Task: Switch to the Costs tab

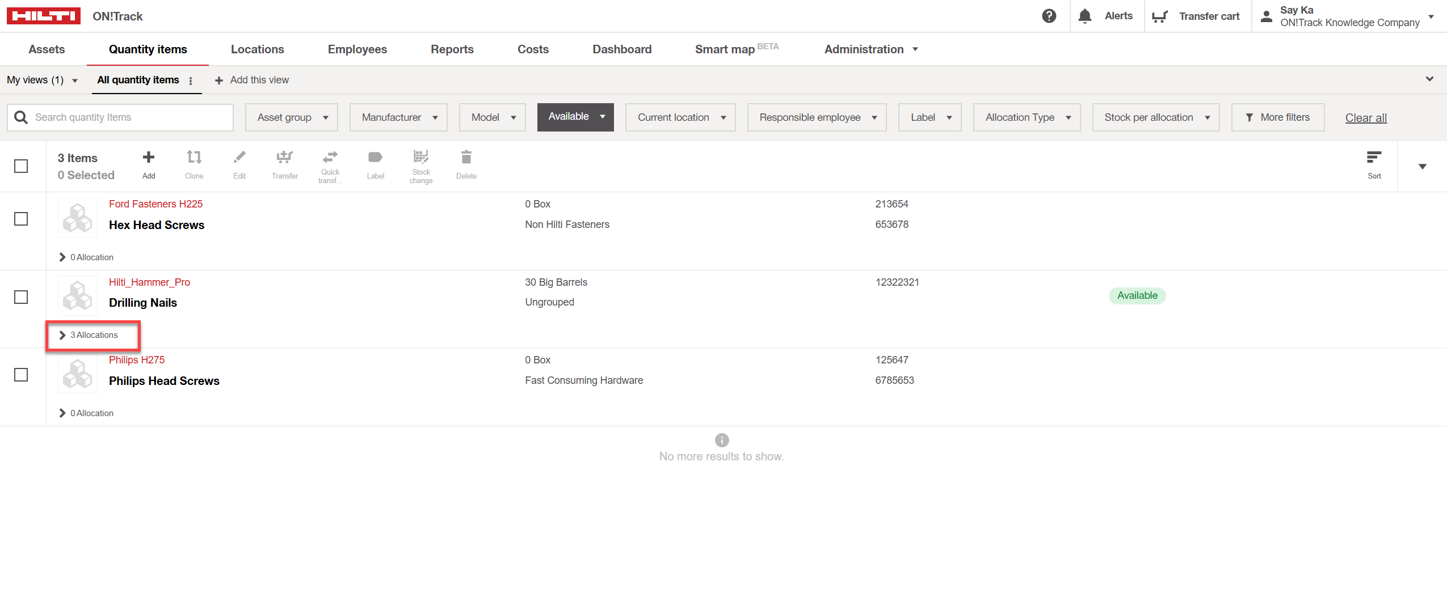Action: (533, 49)
